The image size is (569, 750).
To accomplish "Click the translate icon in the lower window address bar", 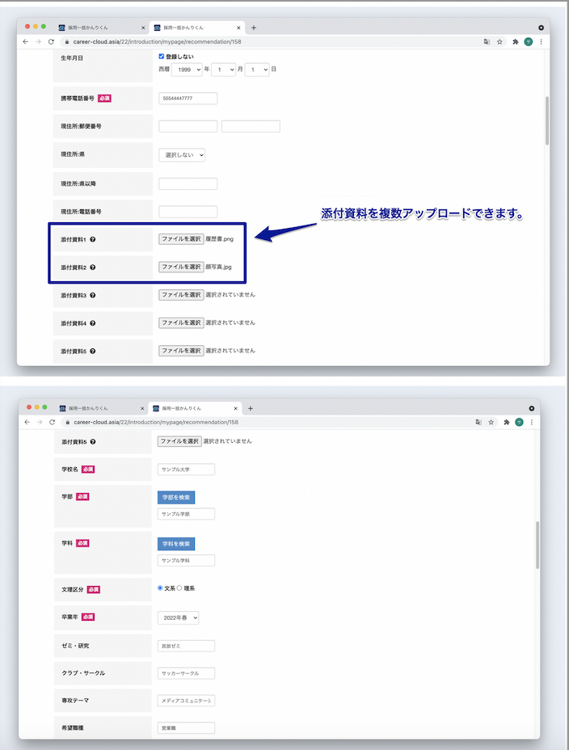I will click(x=478, y=422).
